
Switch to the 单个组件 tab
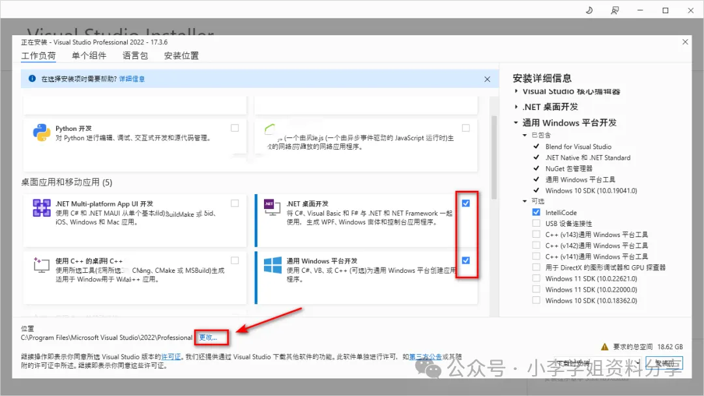tap(89, 55)
